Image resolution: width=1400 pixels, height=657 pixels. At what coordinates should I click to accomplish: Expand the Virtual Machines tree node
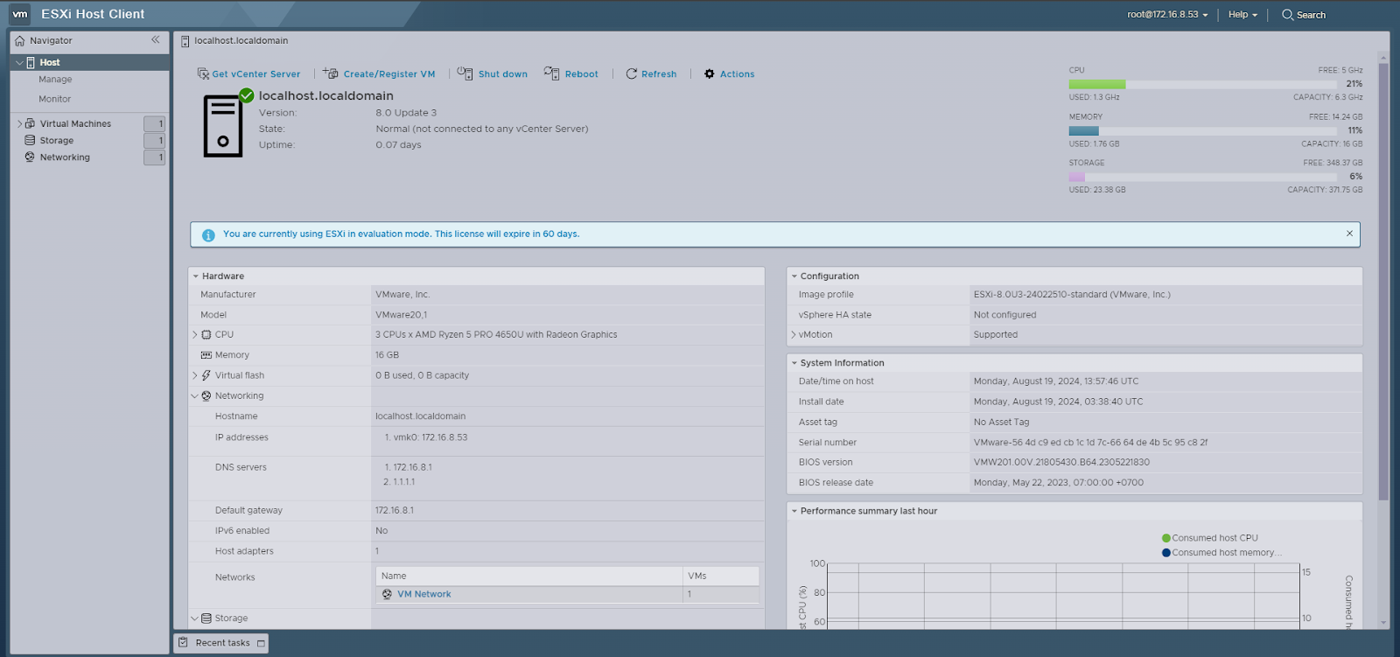pyautogui.click(x=19, y=123)
